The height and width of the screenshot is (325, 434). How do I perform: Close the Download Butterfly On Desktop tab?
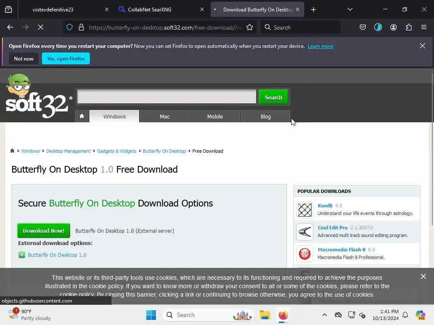pos(298,10)
